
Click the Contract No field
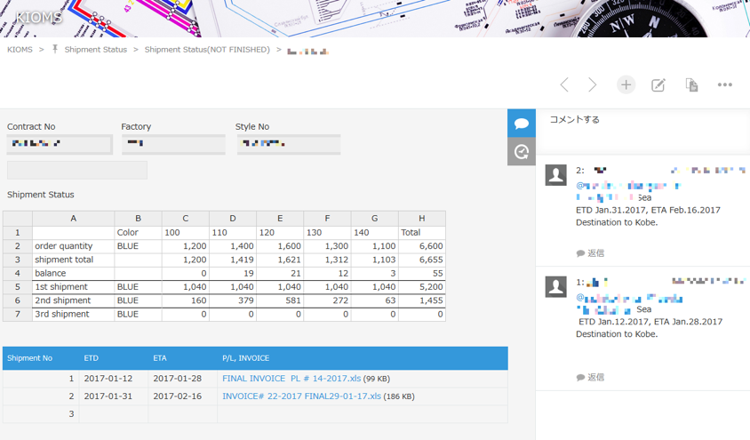pos(60,144)
